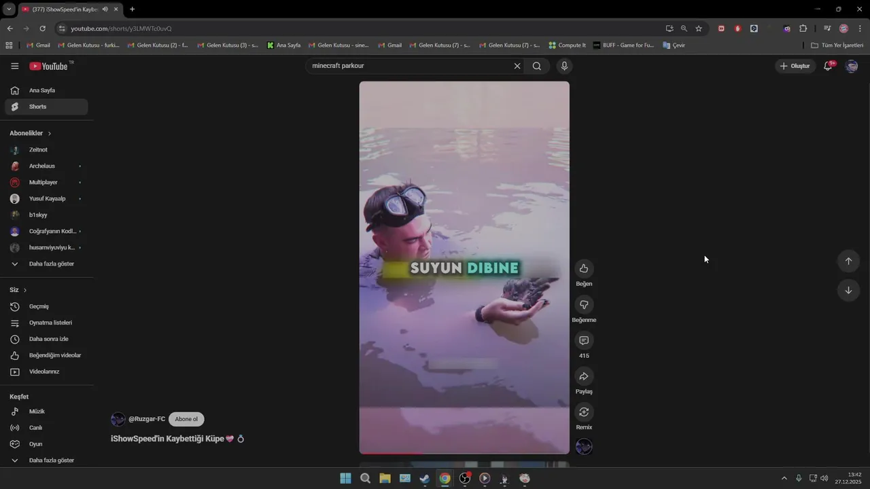
Task: Open the Archelaus channel
Action: (46, 166)
